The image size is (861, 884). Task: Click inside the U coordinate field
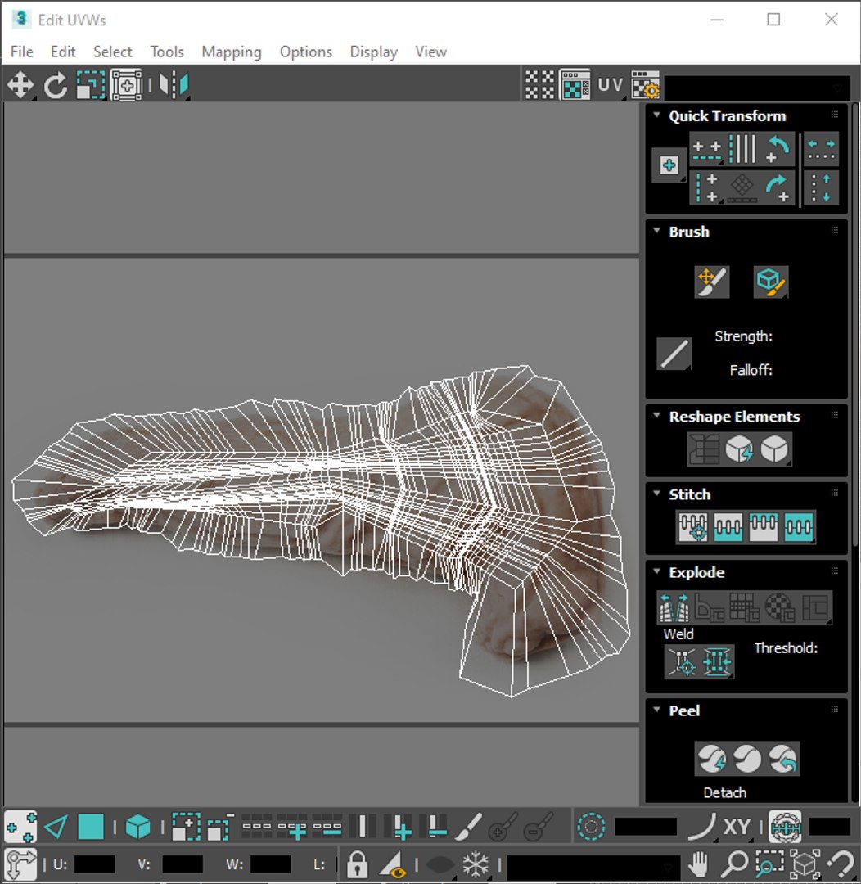click(x=94, y=864)
